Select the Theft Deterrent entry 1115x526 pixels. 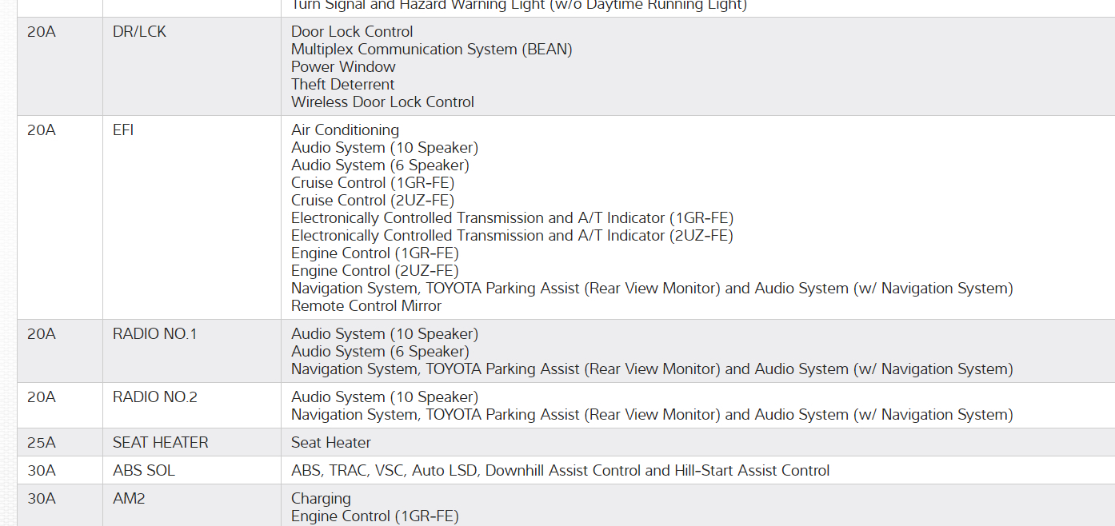coord(342,85)
